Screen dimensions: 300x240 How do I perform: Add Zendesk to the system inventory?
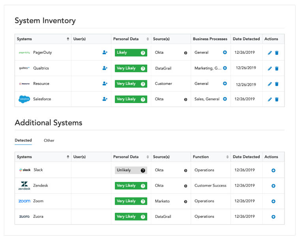[x=274, y=186]
